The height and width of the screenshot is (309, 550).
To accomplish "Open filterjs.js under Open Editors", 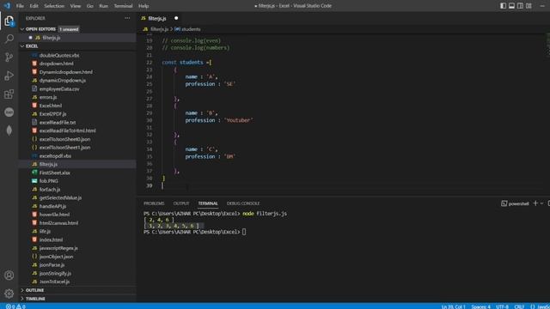I will tap(52, 38).
